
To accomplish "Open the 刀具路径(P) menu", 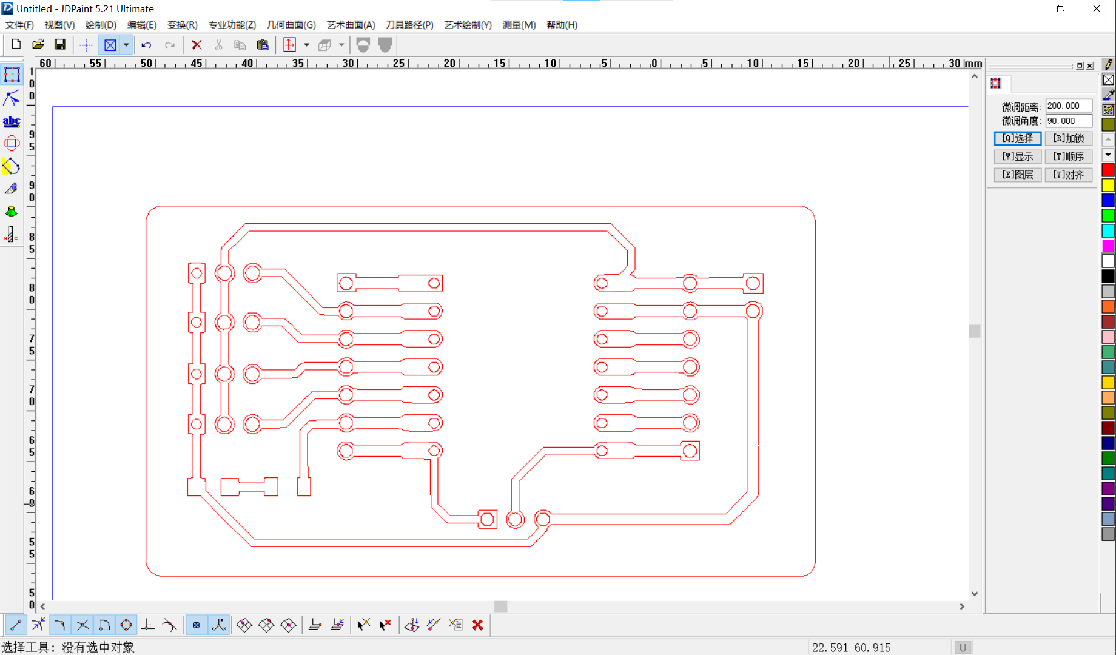I will click(410, 25).
